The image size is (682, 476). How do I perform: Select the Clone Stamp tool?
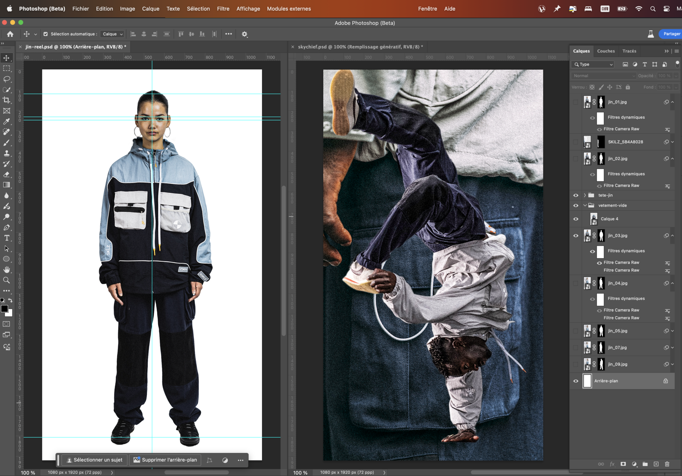click(6, 153)
